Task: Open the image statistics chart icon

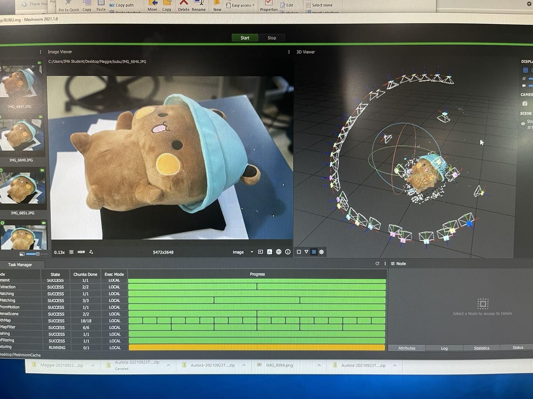Action: 269,252
